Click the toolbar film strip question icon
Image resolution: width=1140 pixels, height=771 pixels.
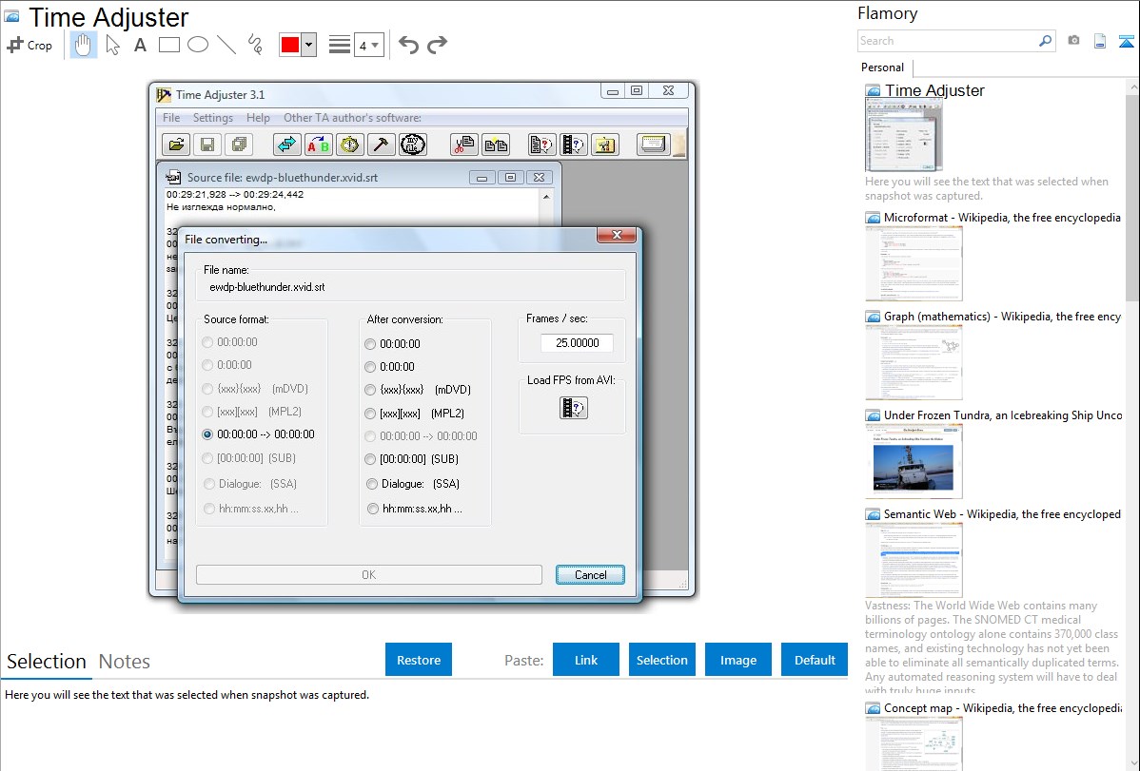point(573,145)
